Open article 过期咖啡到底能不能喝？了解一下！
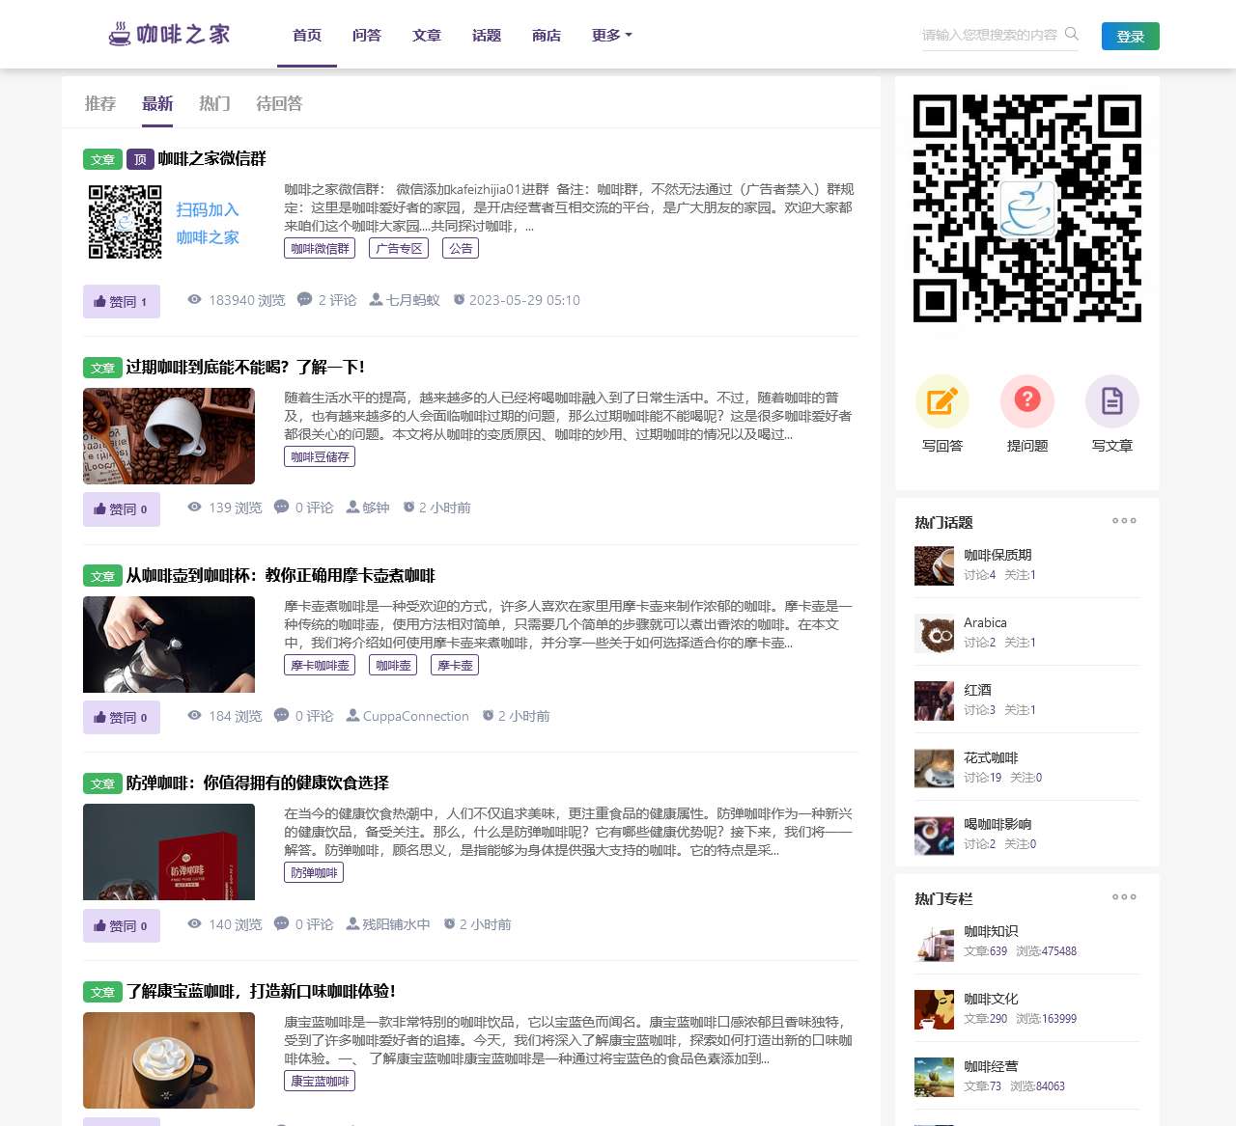Image resolution: width=1236 pixels, height=1126 pixels. click(245, 368)
